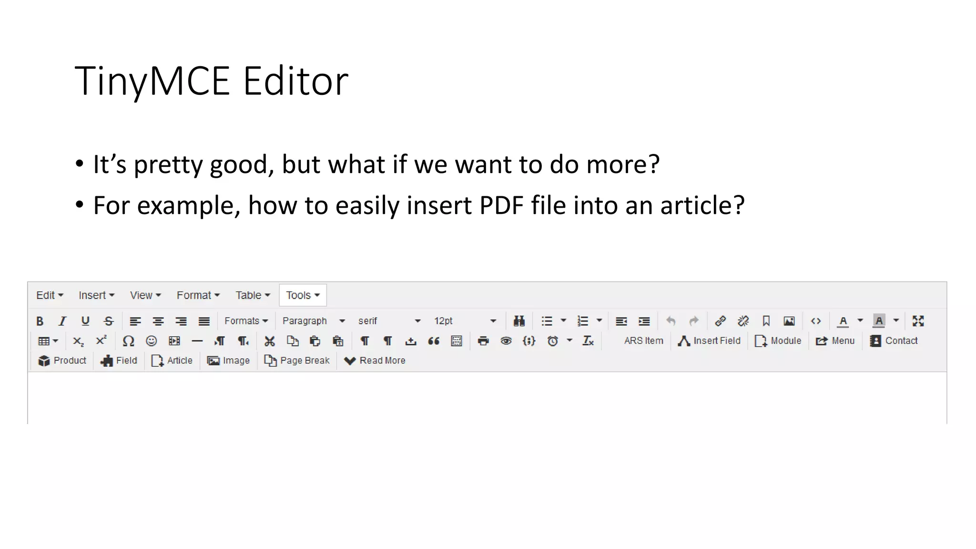The image size is (976, 549).
Task: Apply superscript formatting
Action: pos(101,341)
